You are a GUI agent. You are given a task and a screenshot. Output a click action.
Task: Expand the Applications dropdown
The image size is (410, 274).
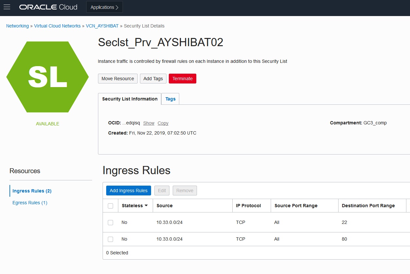coord(104,7)
